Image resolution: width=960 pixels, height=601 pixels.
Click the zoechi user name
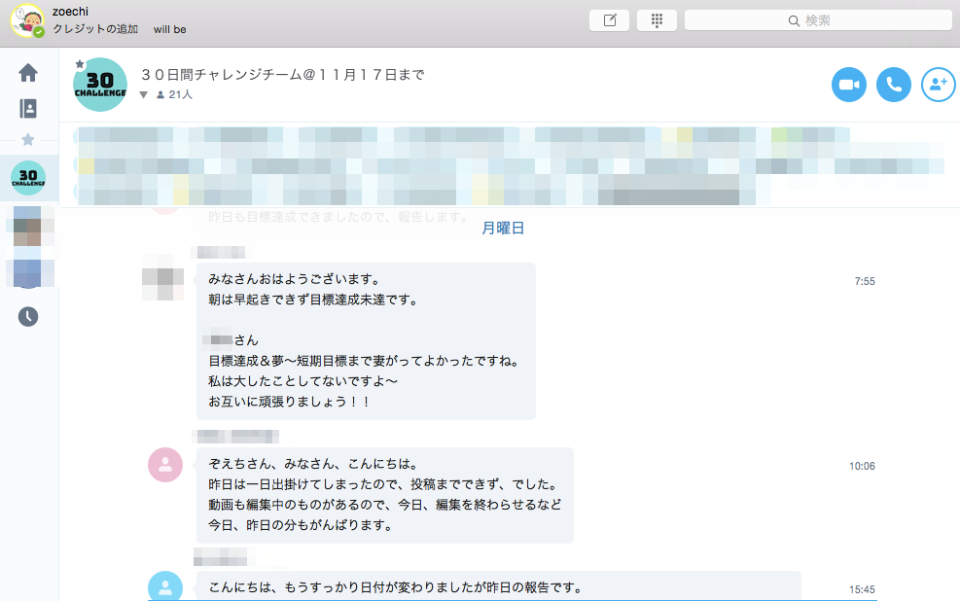click(70, 12)
